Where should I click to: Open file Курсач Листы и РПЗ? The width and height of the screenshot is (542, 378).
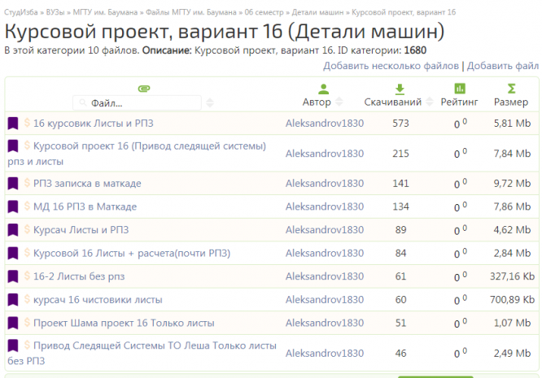(x=81, y=230)
